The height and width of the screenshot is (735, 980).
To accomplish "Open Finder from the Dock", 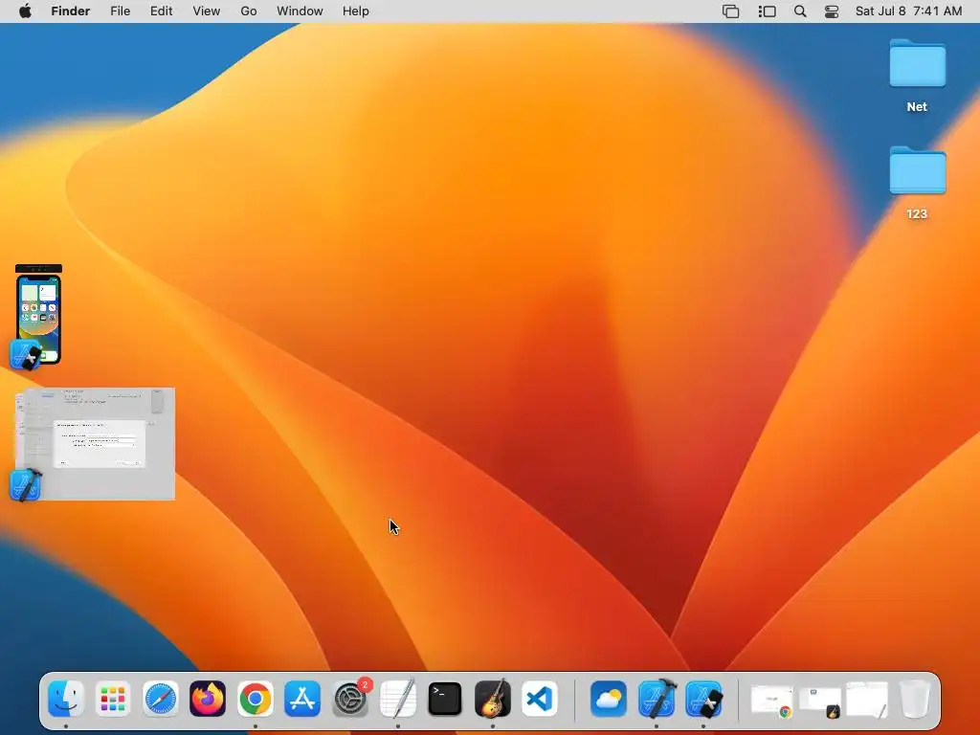I will [x=66, y=699].
